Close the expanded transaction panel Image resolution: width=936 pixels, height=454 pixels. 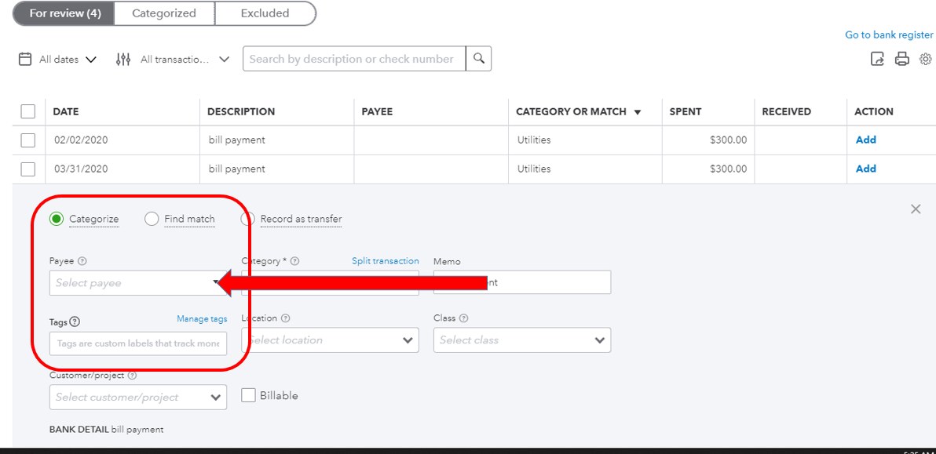click(916, 209)
